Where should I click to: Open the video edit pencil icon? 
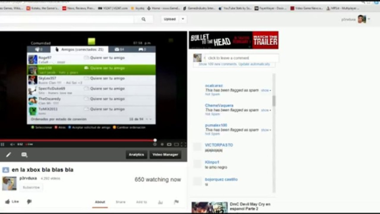(9, 155)
